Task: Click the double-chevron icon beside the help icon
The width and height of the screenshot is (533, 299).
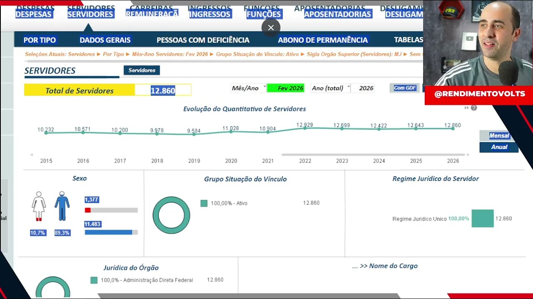Action: 466,108
